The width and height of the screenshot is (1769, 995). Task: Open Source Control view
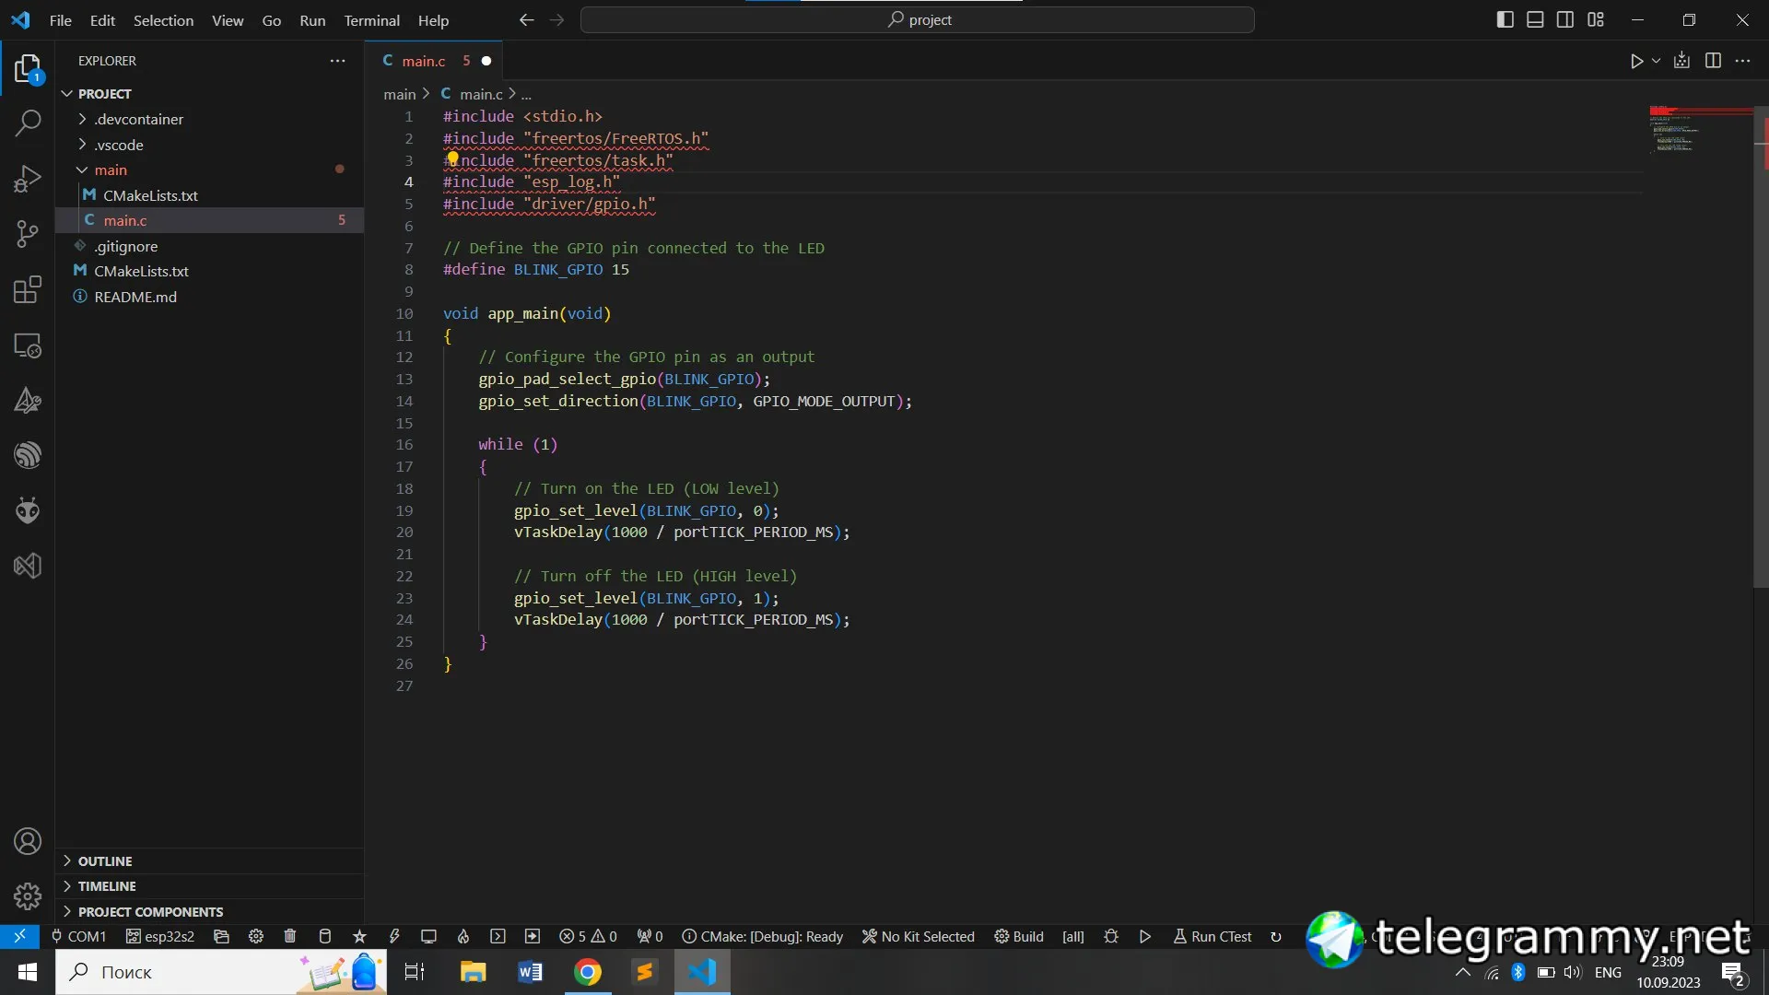pos(28,234)
